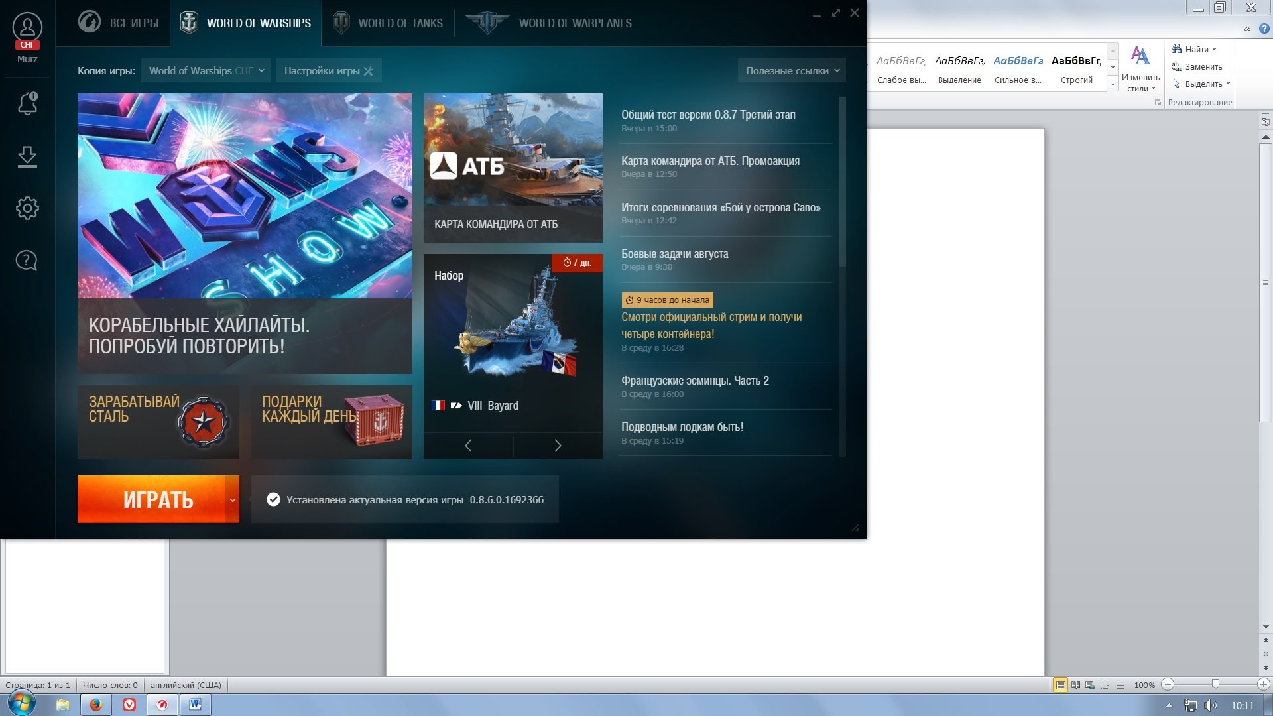The height and width of the screenshot is (716, 1273).
Task: Open the 100% zoom level dialog in Word
Action: coord(1144,685)
